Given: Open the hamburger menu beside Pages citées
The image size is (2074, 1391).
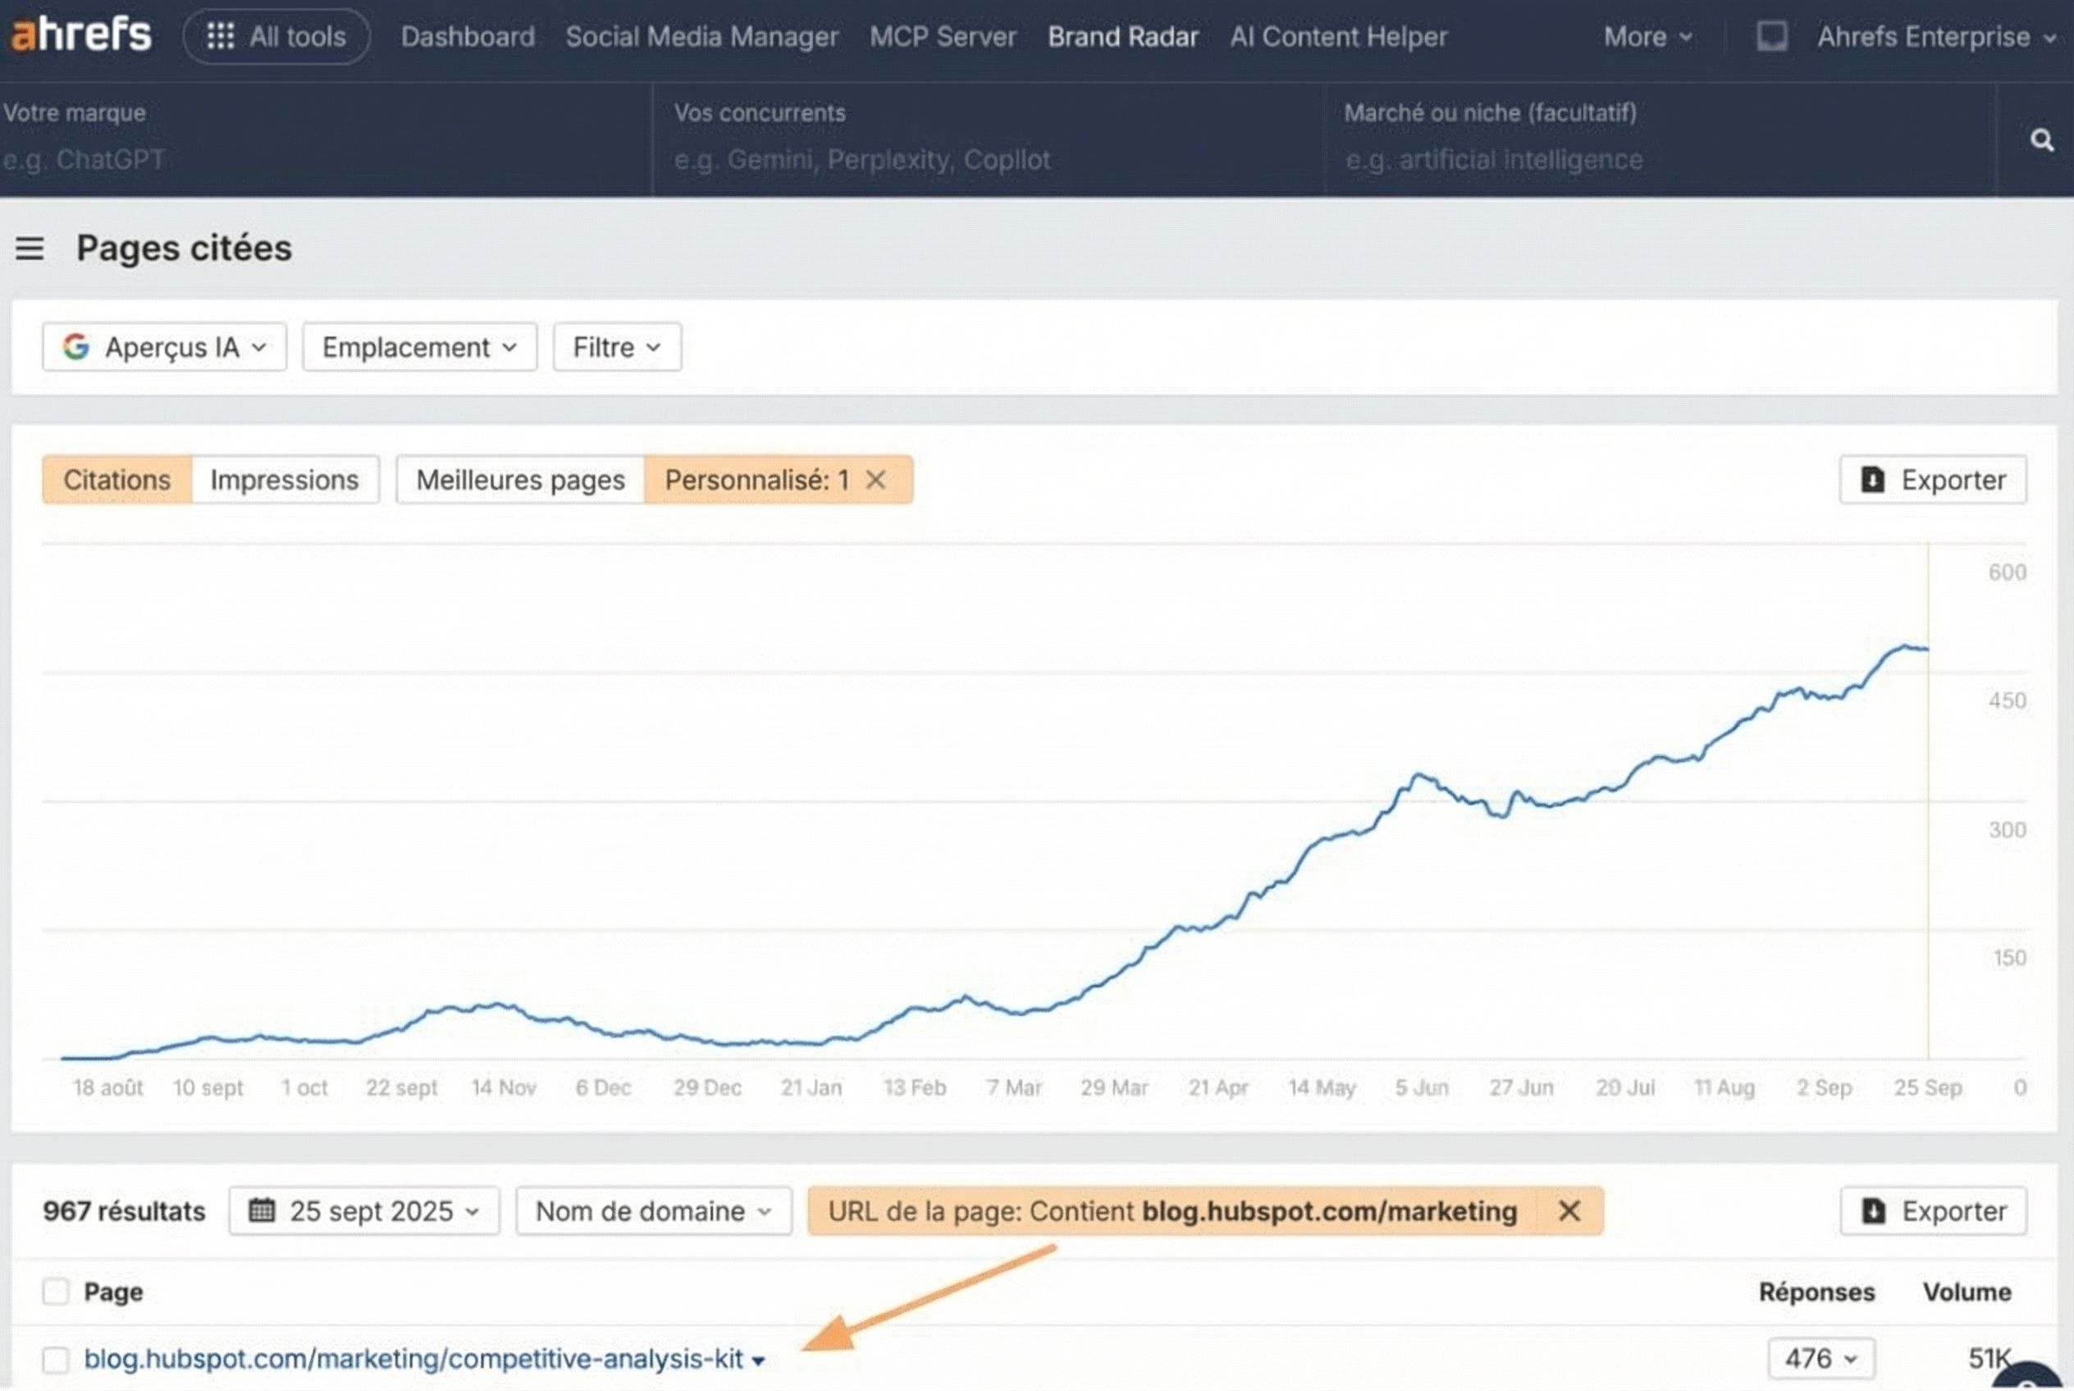Looking at the screenshot, I should (x=30, y=249).
